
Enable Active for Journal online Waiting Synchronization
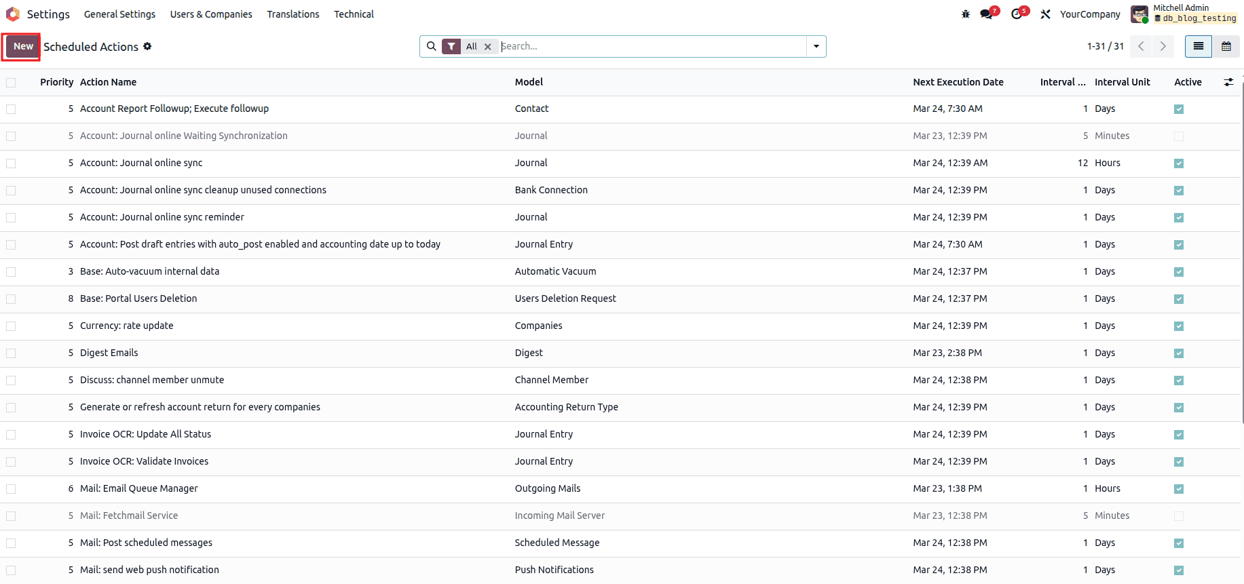click(1179, 136)
